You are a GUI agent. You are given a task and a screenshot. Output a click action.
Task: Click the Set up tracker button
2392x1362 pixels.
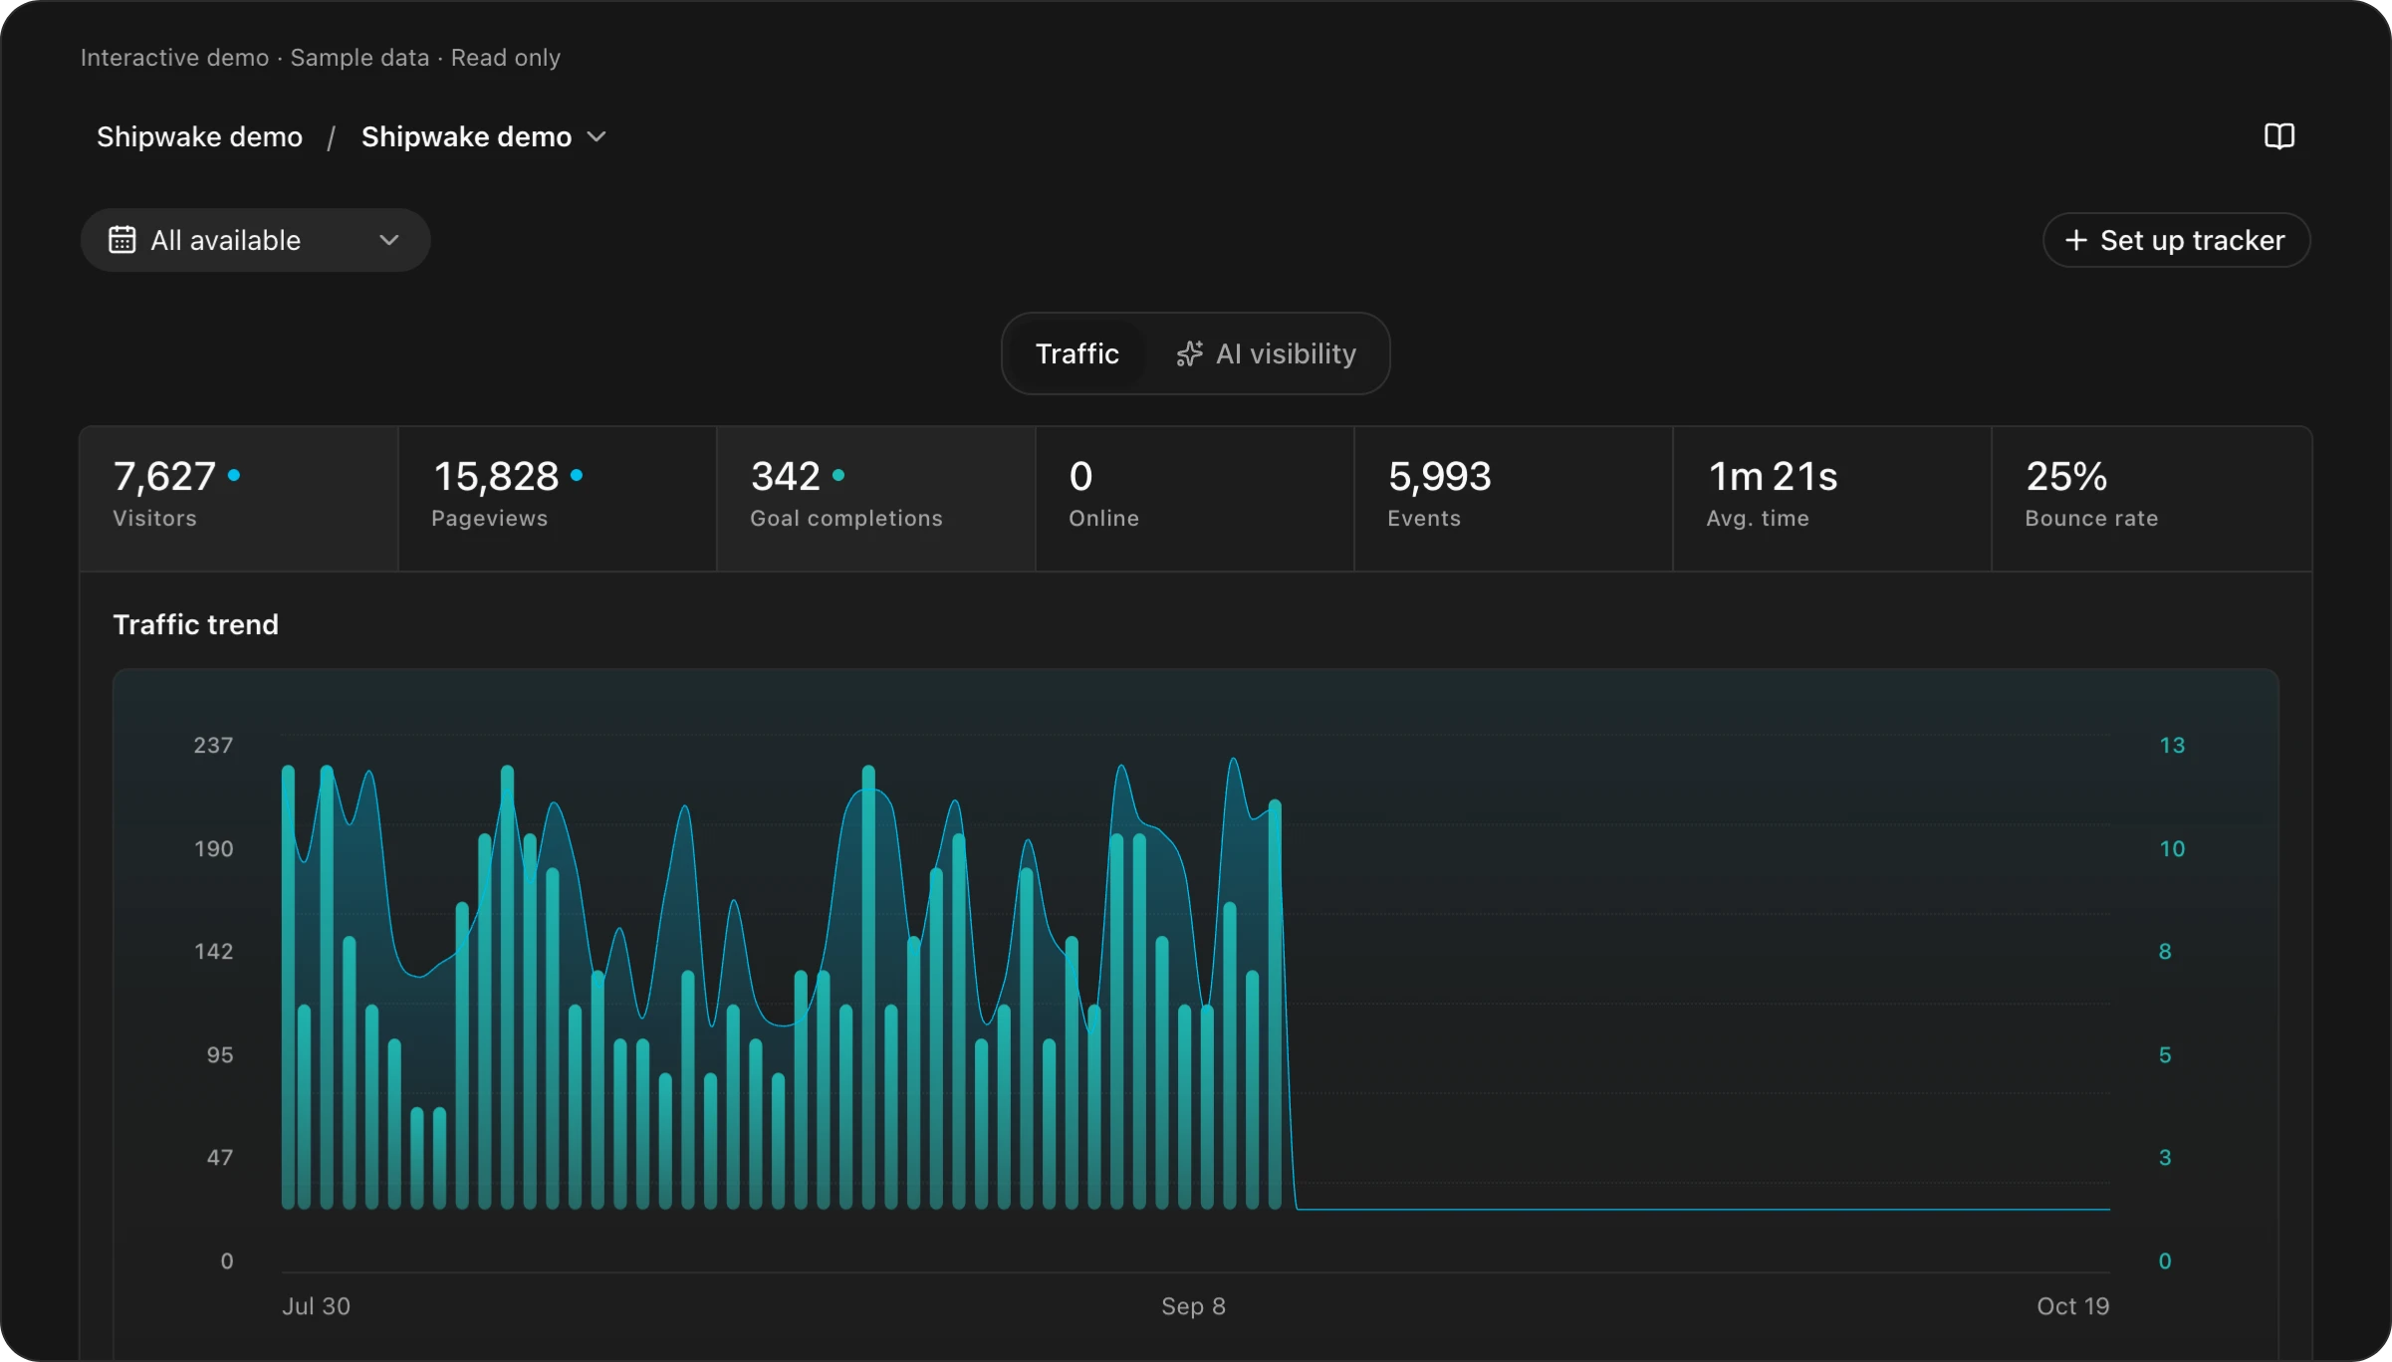click(2176, 240)
